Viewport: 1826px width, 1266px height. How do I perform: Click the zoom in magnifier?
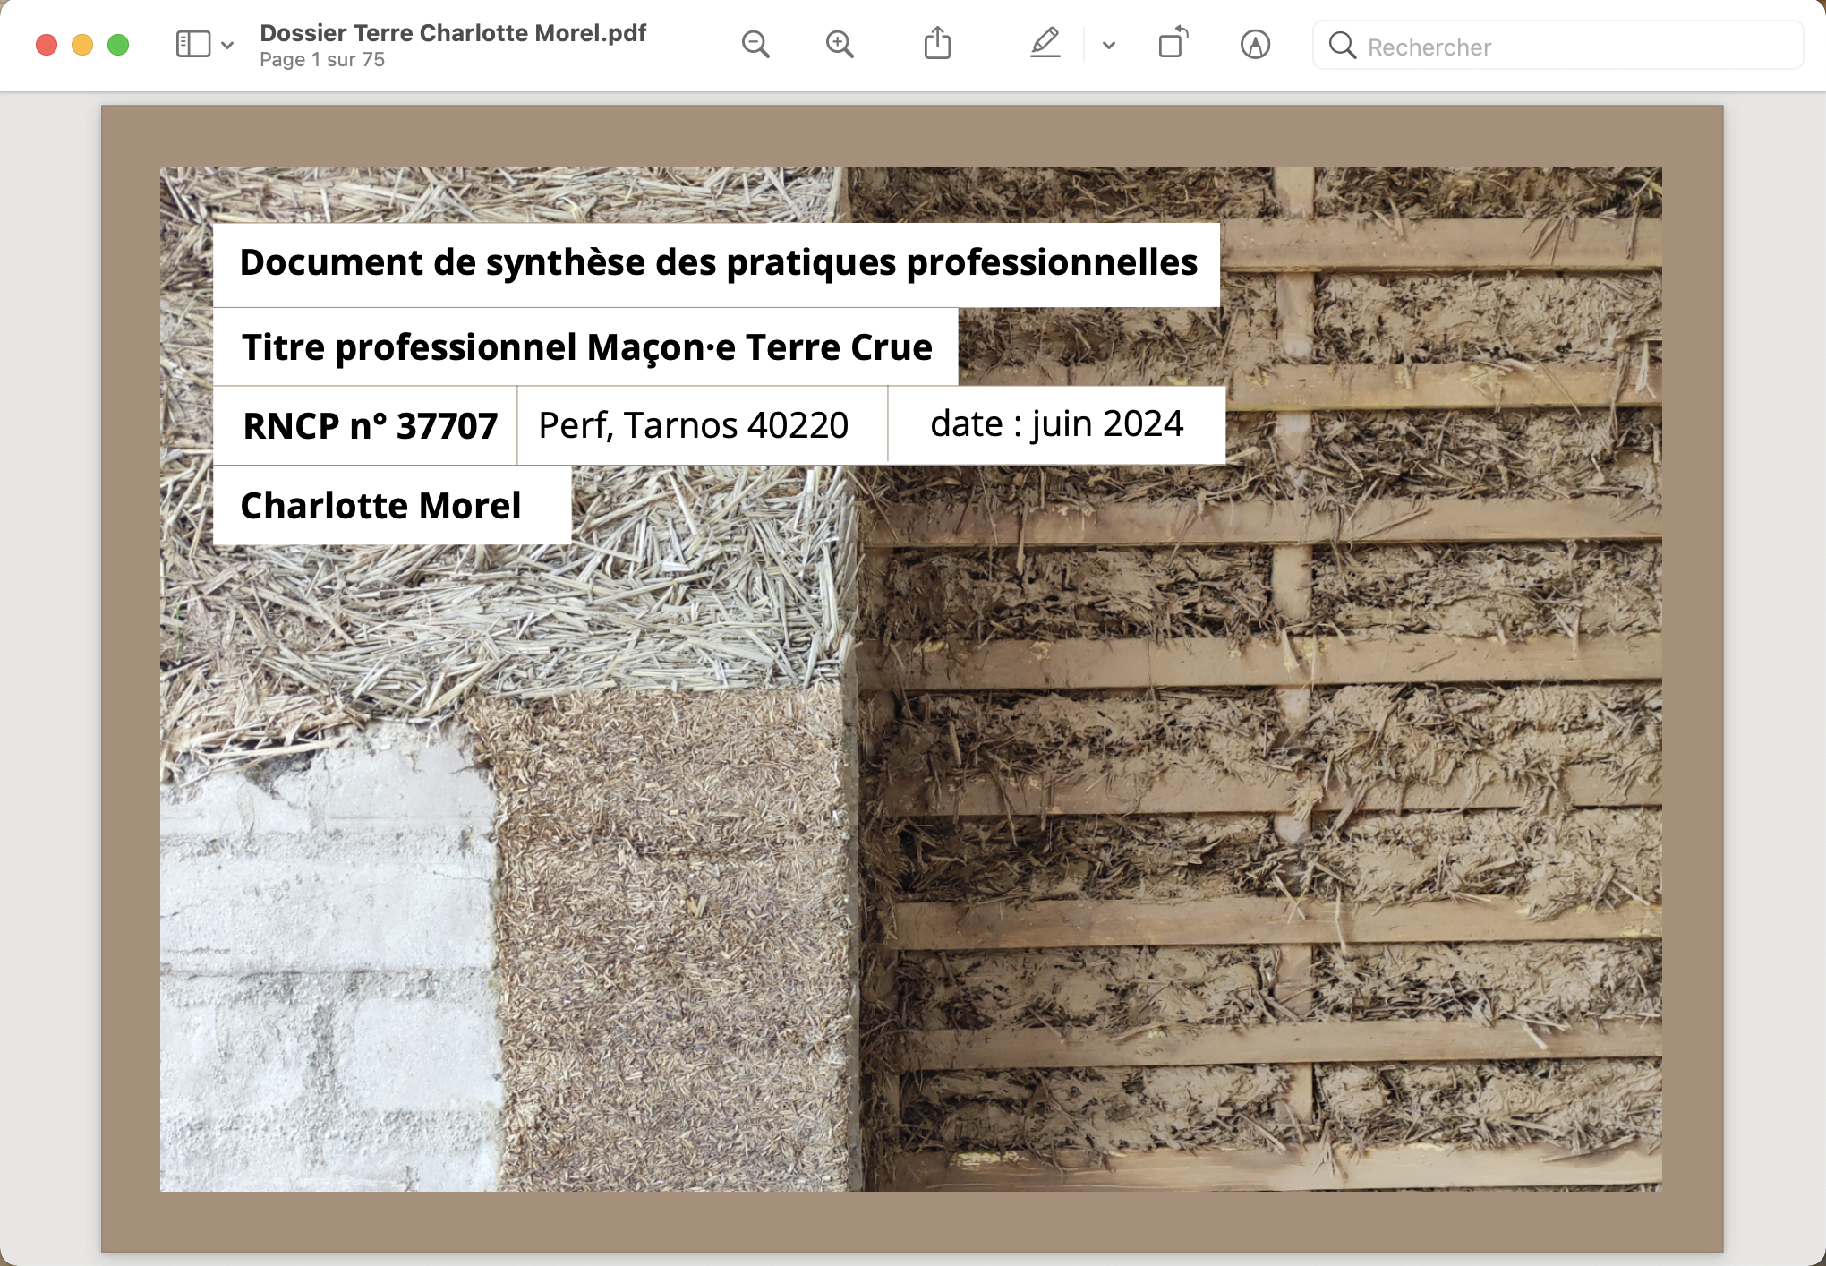pos(840,45)
